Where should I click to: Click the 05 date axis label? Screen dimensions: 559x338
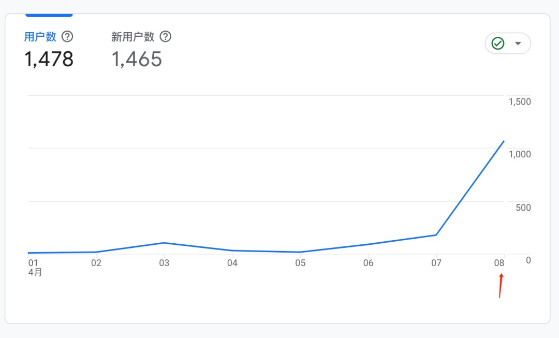pyautogui.click(x=300, y=263)
